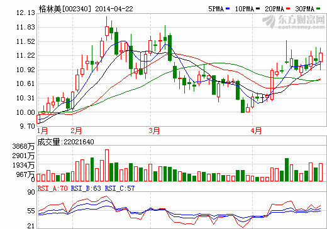Click the blue 5PMA legend color swatch
This screenshot has height=229, width=327.
[x=228, y=9]
